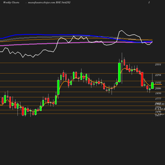Viewport: 165px width, 165px height.
Task: Click the 1899 price level label
Action: (x=158, y=93)
